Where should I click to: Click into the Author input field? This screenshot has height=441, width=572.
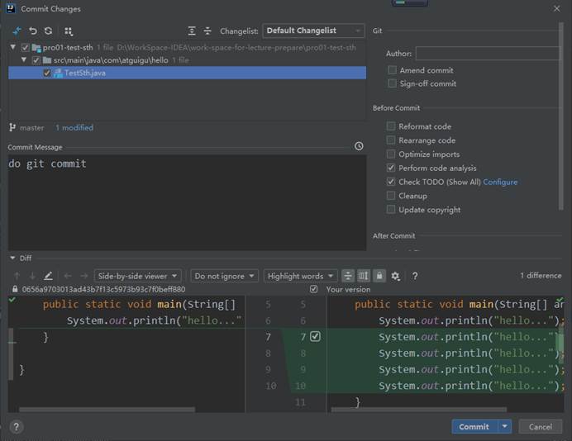click(x=487, y=54)
